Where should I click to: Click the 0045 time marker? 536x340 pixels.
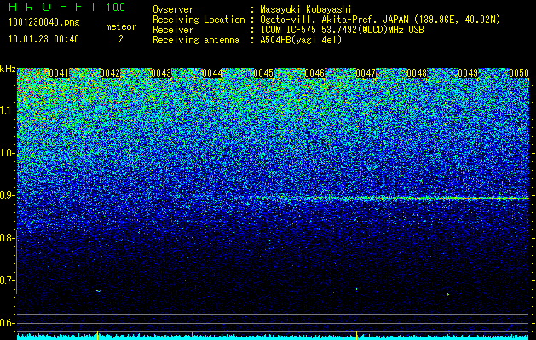[x=263, y=73]
